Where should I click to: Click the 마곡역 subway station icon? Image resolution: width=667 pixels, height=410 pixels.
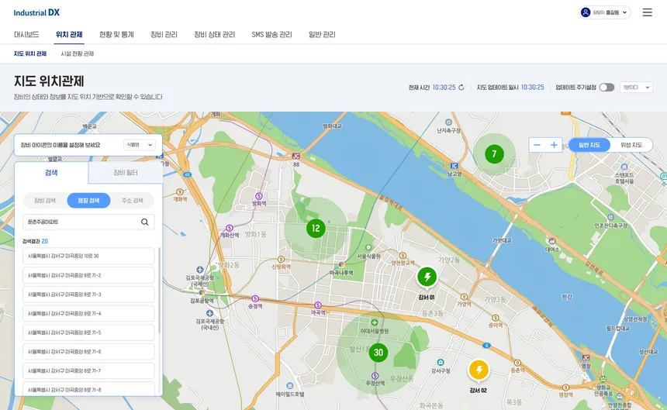(x=318, y=305)
